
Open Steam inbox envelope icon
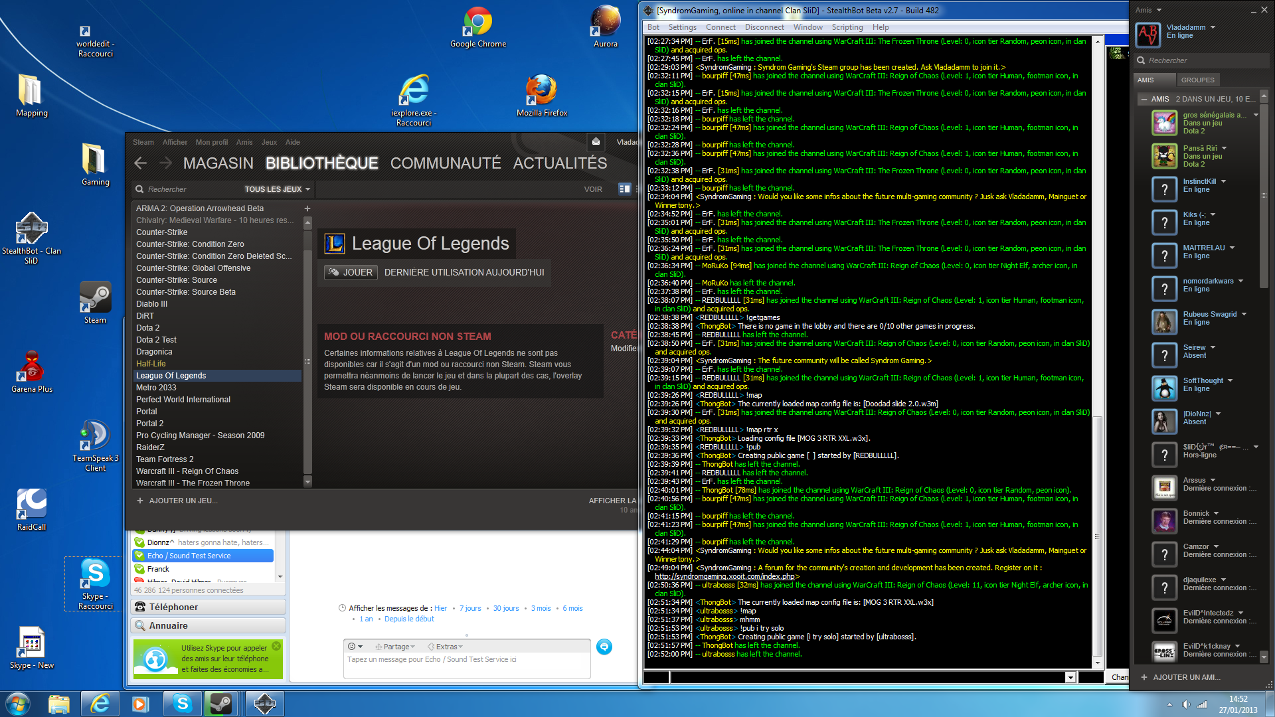pos(596,141)
